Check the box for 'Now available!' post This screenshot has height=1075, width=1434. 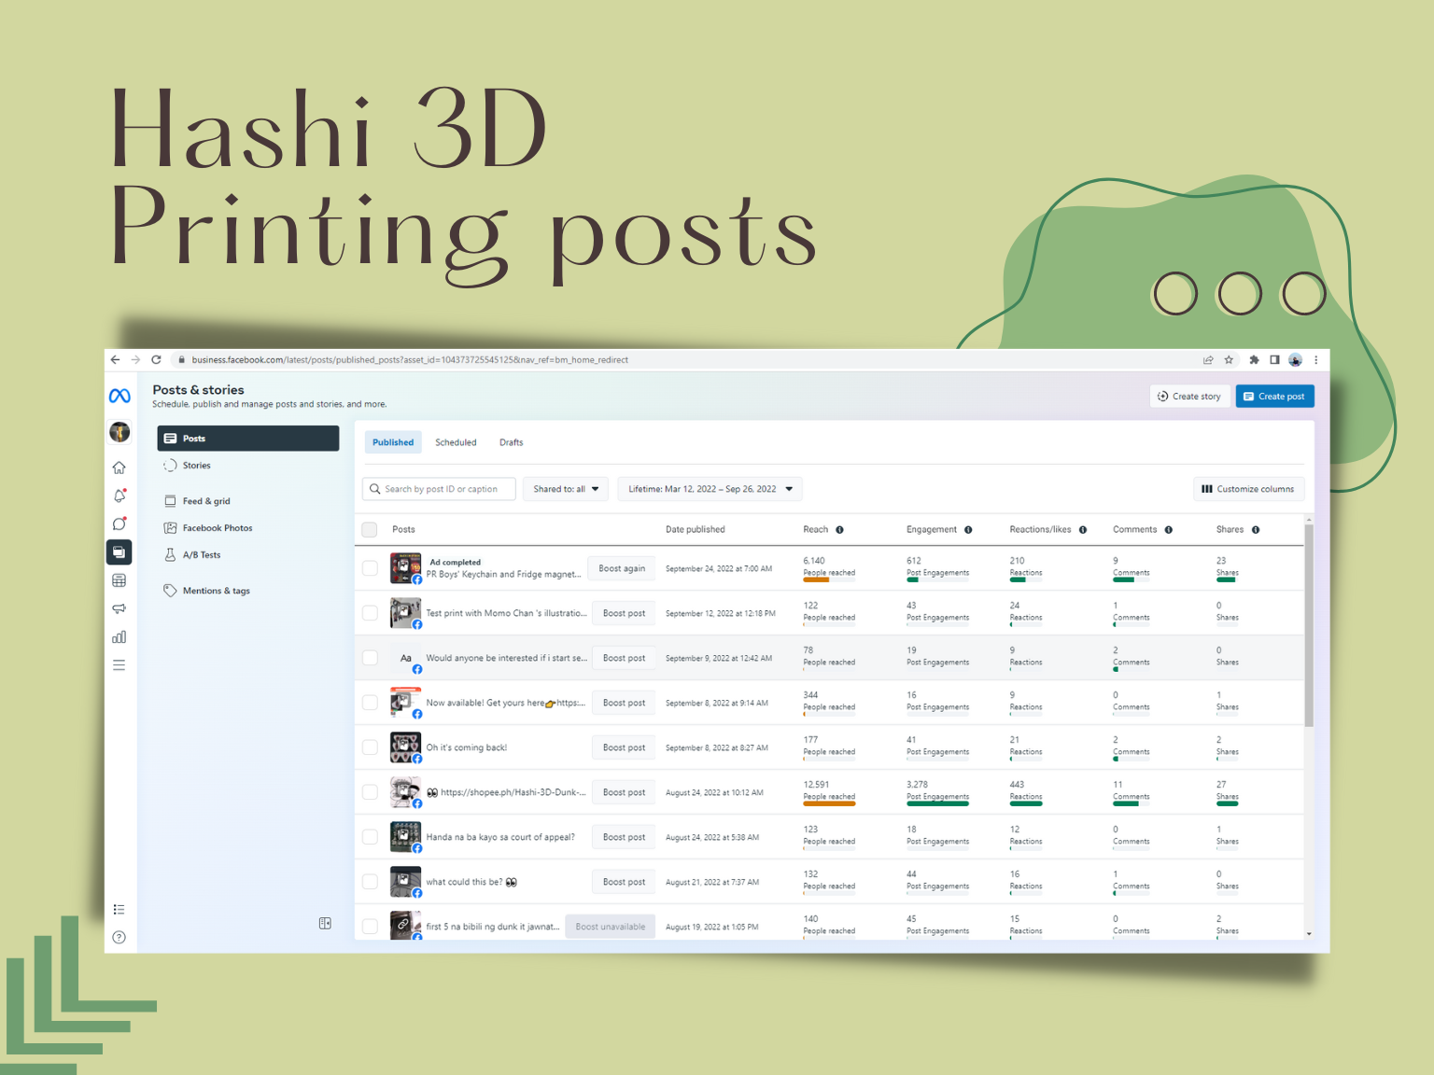(x=370, y=703)
